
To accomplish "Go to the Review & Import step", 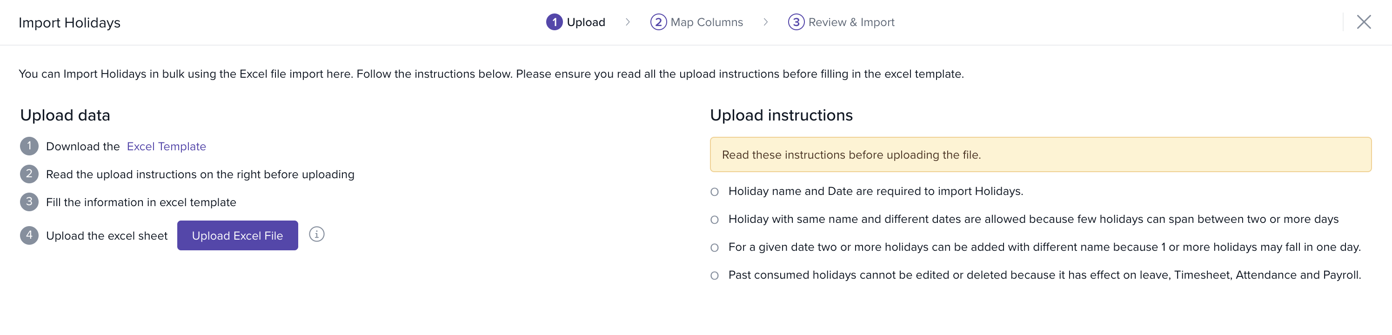I will pos(851,22).
